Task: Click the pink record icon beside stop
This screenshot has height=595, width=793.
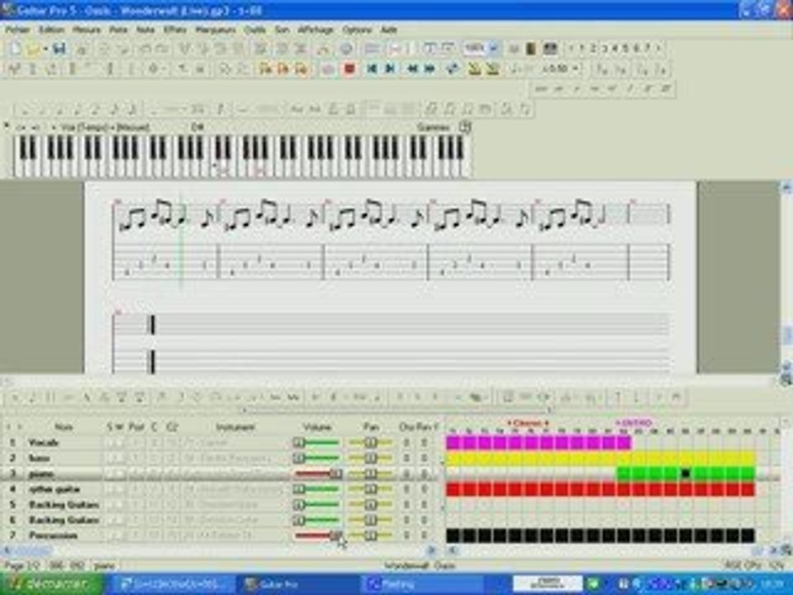Action: pos(328,69)
